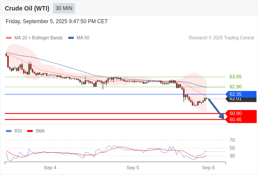This screenshot has width=258, height=175.
Task: Click the red 60.45 support label
Action: coord(241,119)
